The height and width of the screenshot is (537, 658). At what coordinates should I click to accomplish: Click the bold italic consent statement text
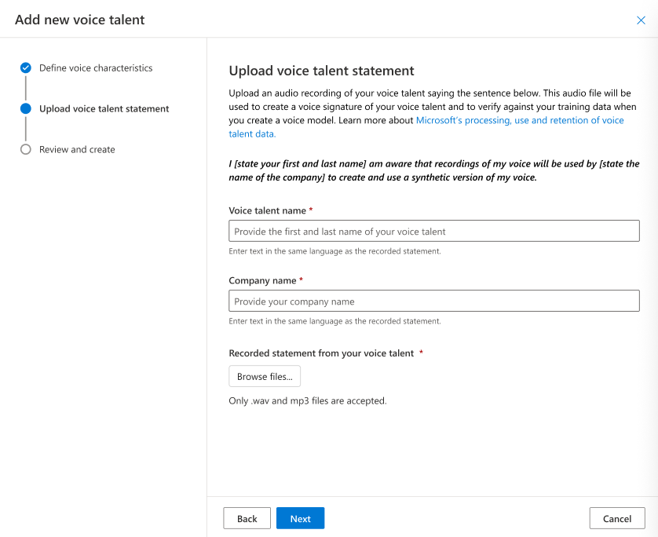[433, 170]
